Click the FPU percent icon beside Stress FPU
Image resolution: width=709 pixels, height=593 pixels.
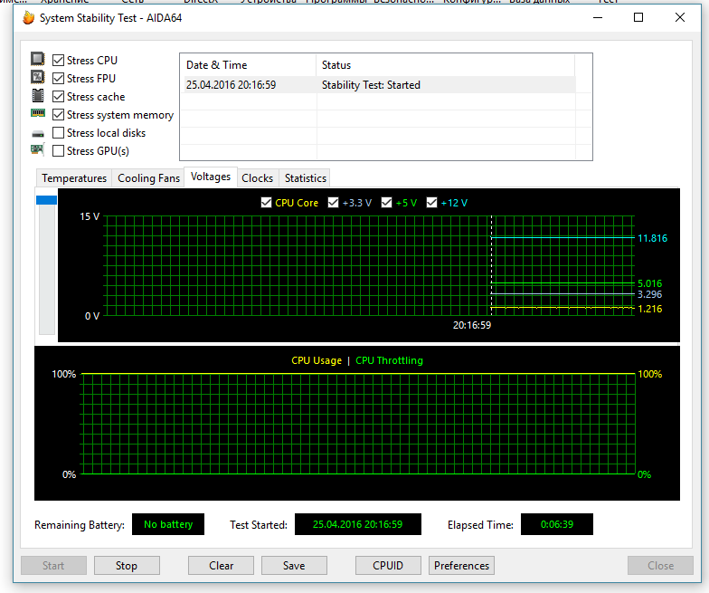[38, 78]
